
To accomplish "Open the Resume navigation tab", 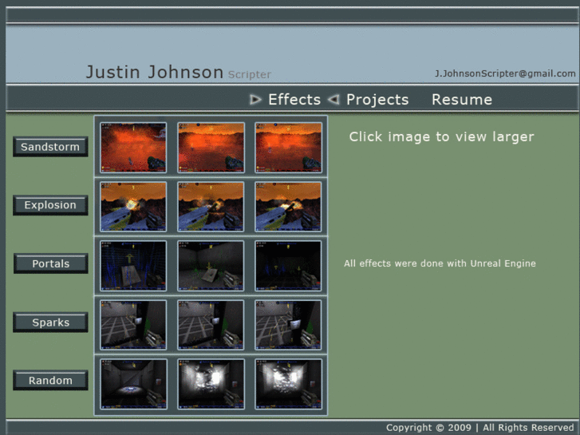I will [x=462, y=100].
